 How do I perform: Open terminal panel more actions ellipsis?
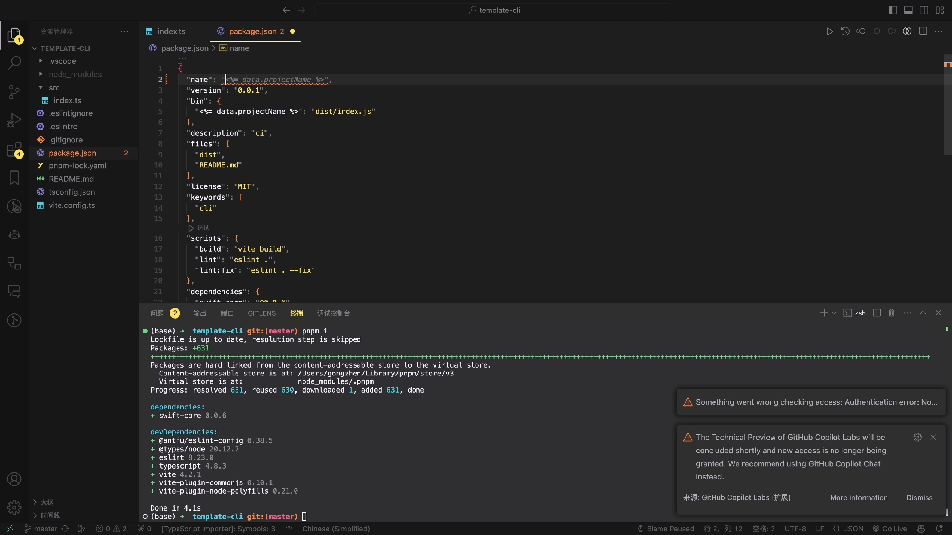(907, 313)
